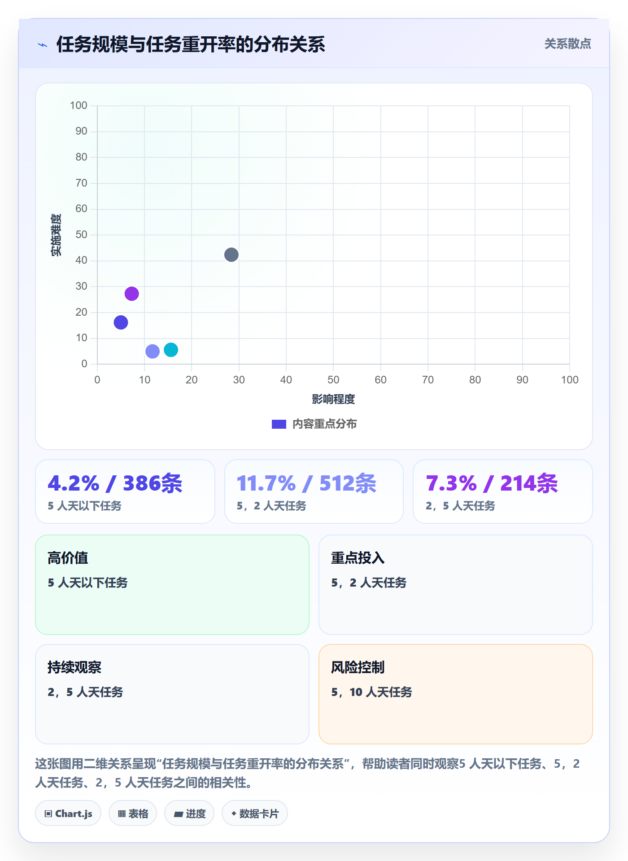Open the 4.2% / 386条 stat card
The width and height of the screenshot is (628, 861).
[x=125, y=491]
